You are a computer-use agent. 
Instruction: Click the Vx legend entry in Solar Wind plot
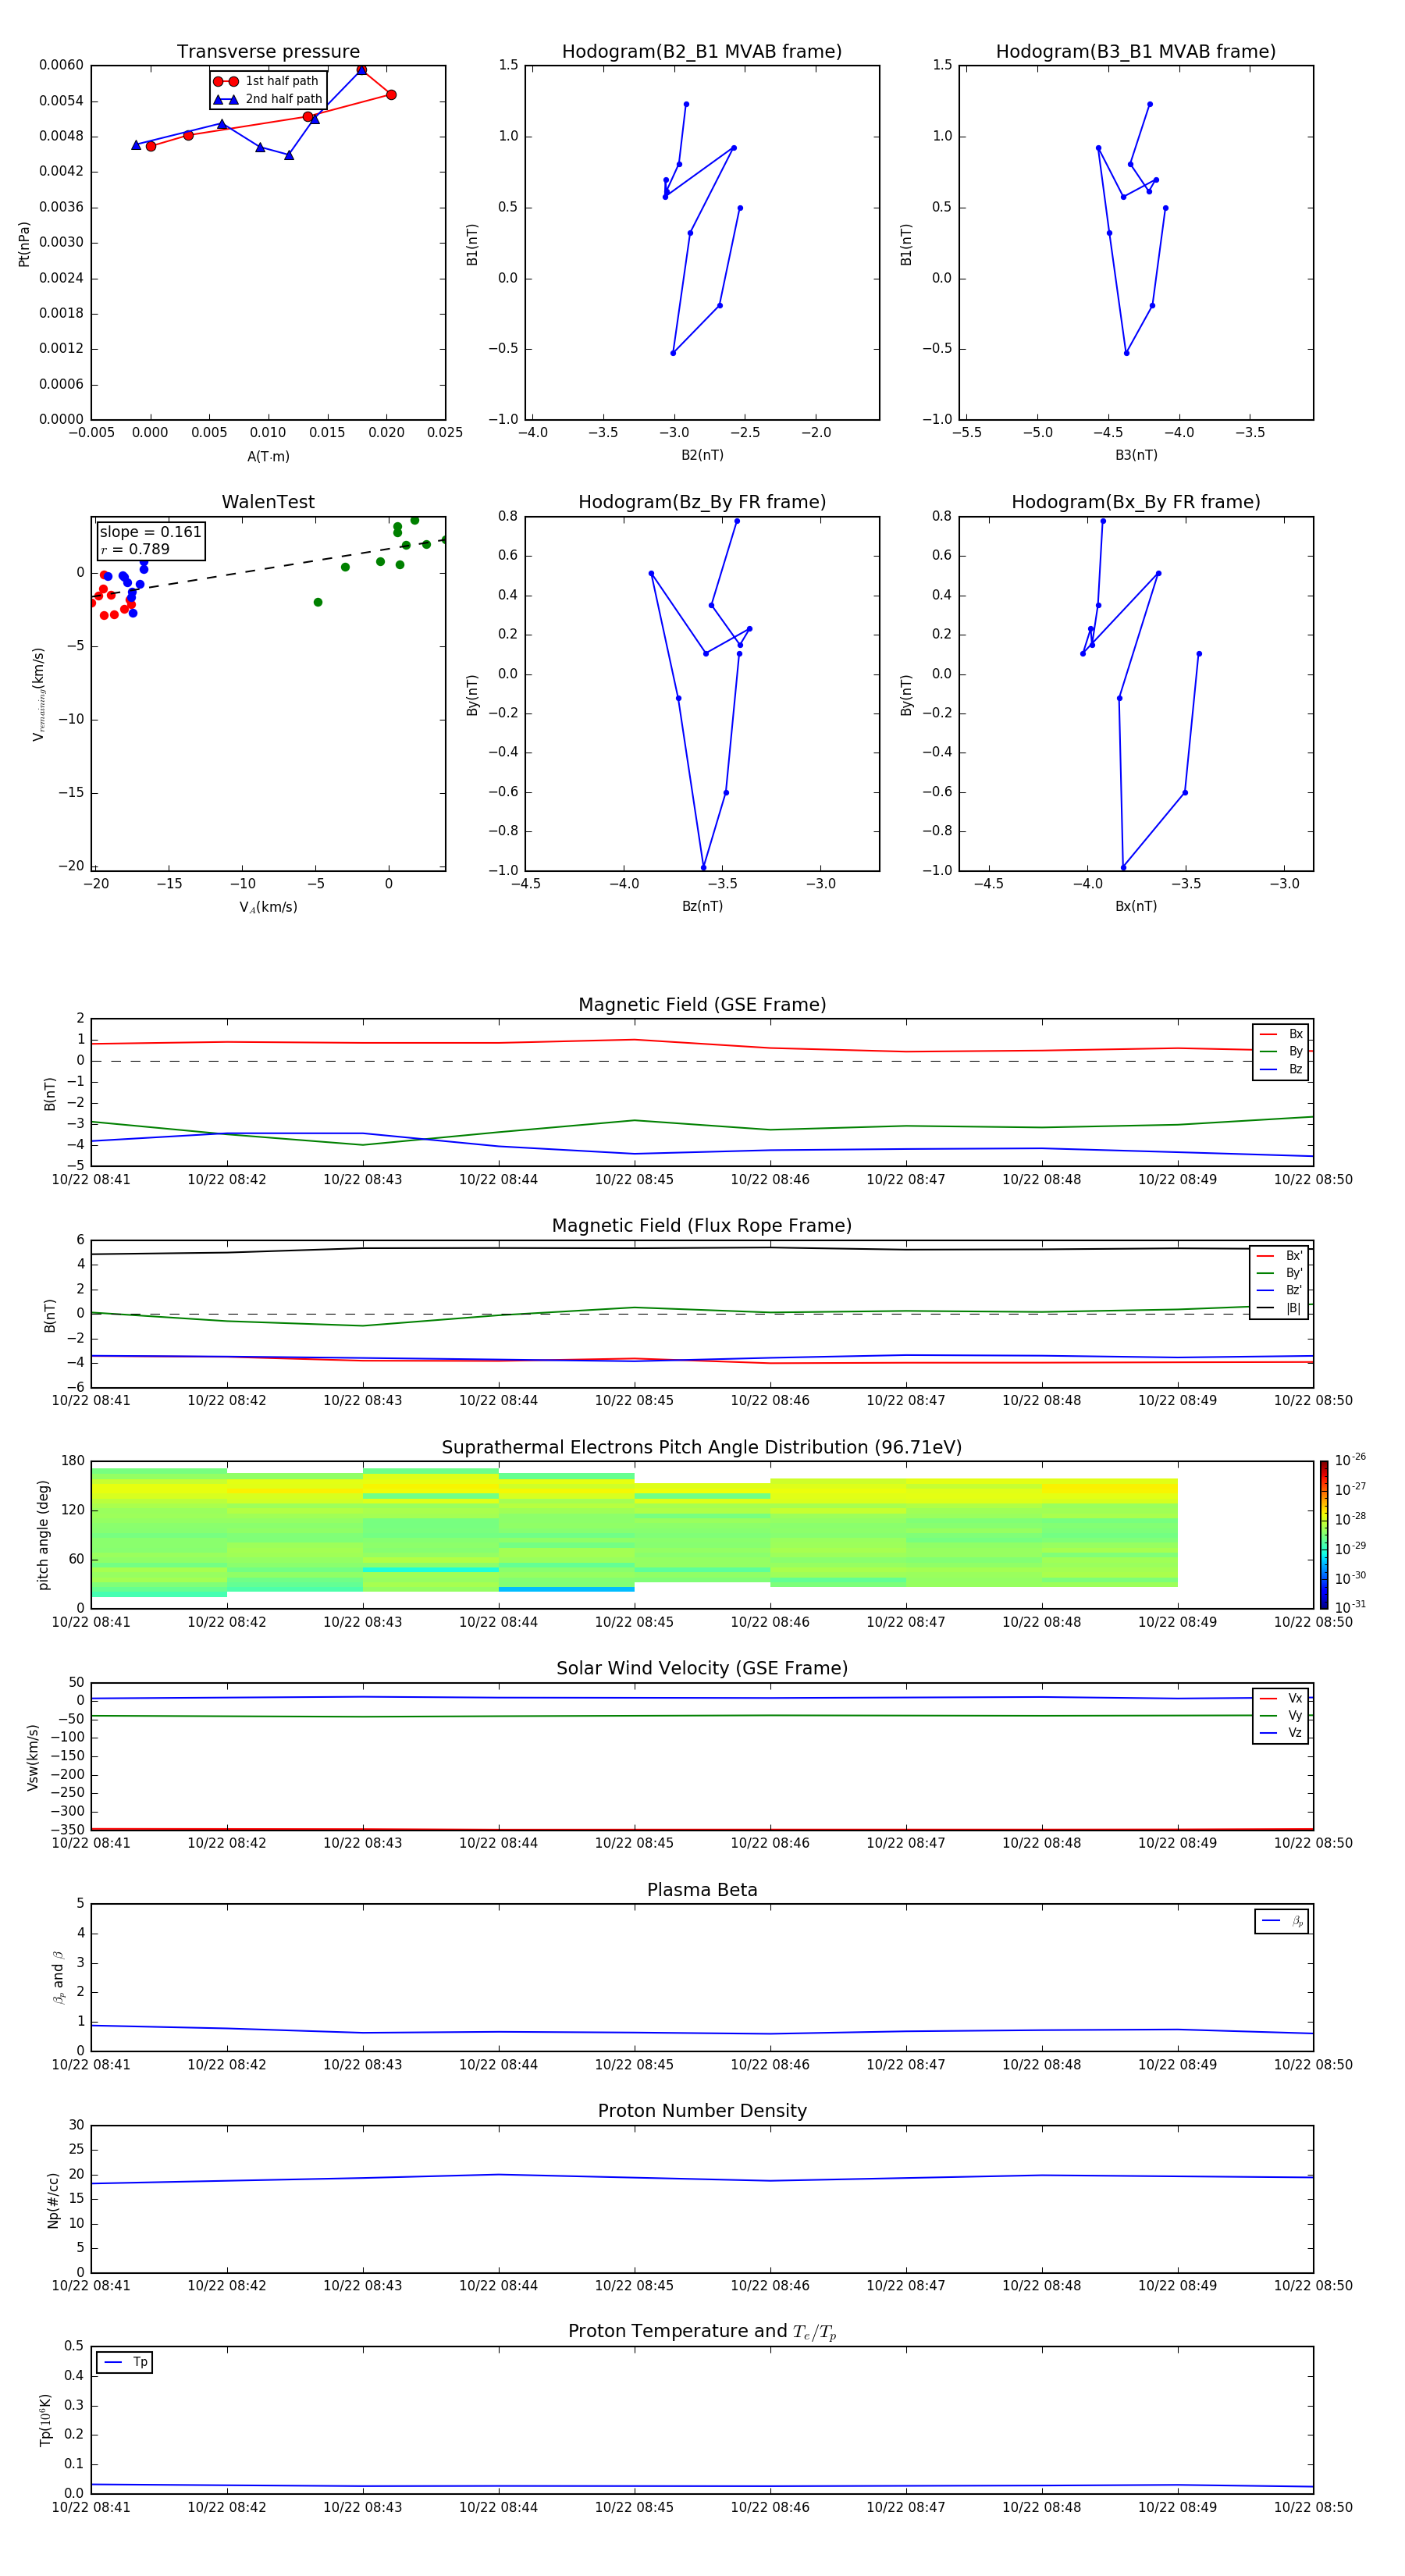(x=1281, y=1698)
